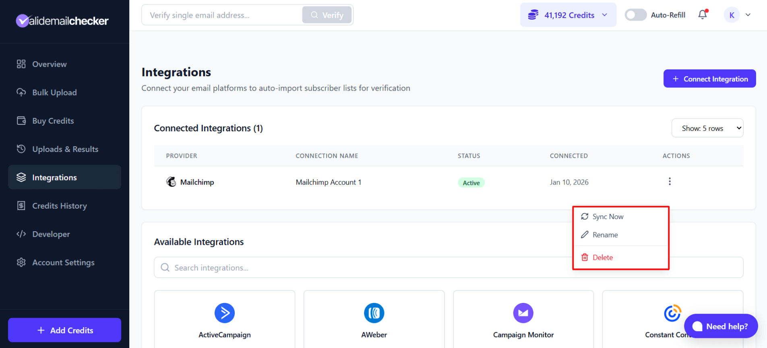Choose Delete in the actions menu

(x=620, y=257)
